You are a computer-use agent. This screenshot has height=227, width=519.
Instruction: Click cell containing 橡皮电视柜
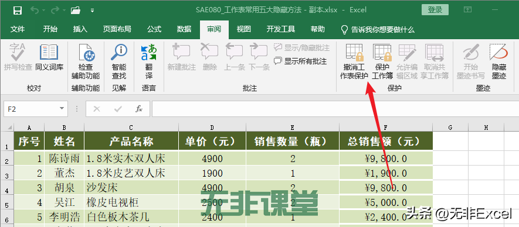coord(131,202)
